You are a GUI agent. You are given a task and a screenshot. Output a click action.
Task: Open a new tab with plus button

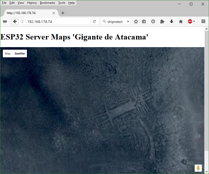[63, 13]
